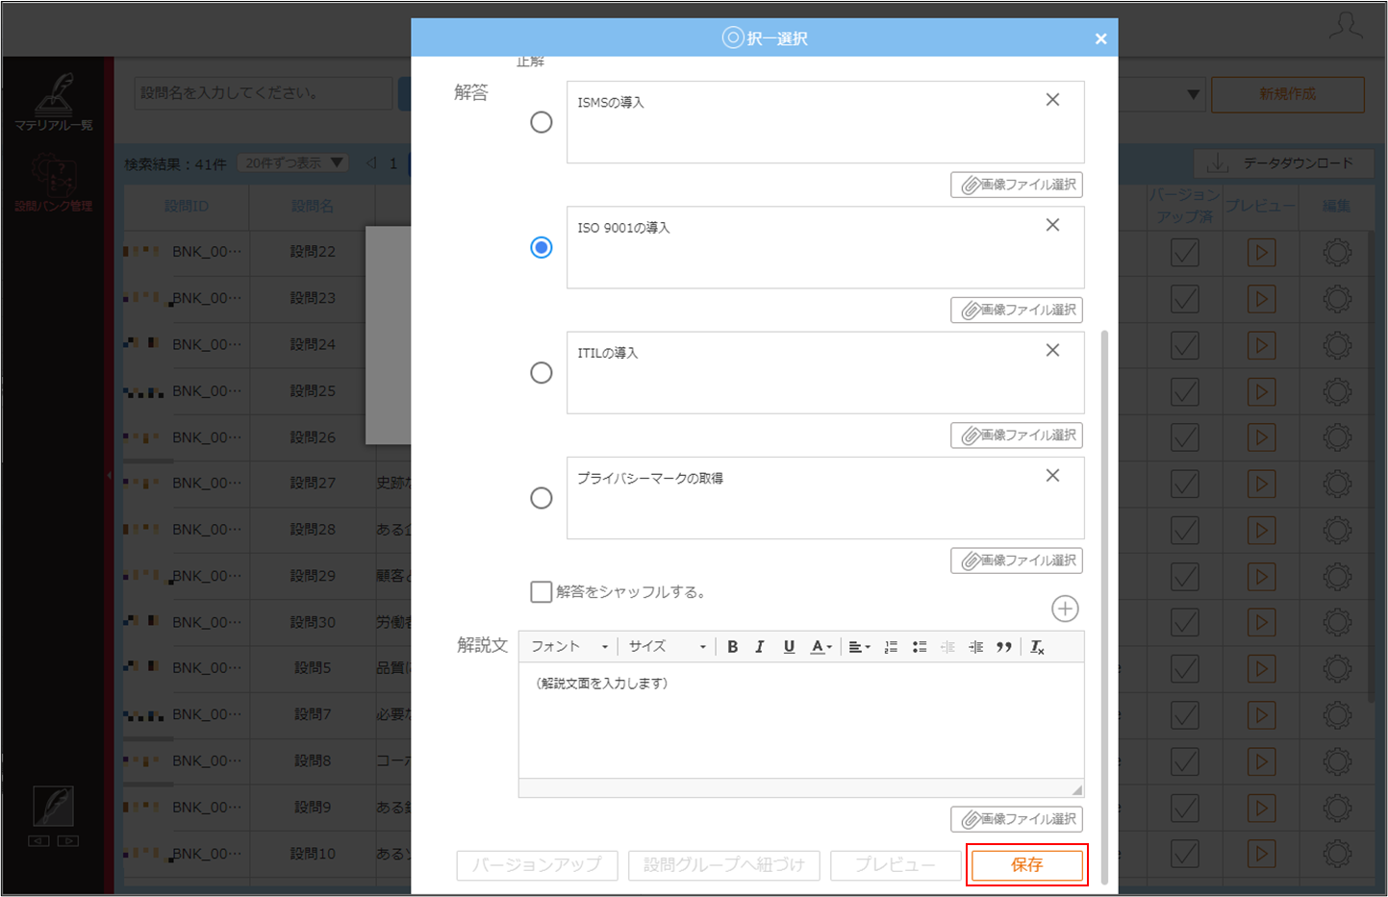Toggle italic formatting in editor
The height and width of the screenshot is (897, 1388).
click(x=760, y=647)
